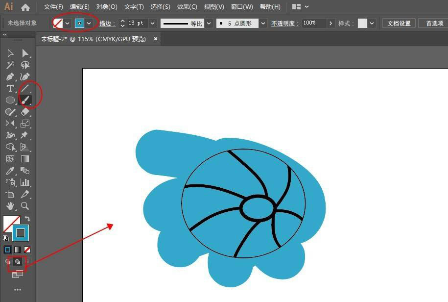Click the blue Stroke swatch in tools panel
448x302 pixels.
tap(20, 233)
